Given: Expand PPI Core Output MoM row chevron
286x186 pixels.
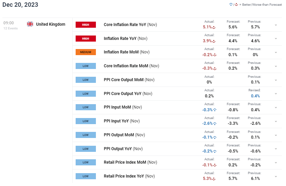Looking at the screenshot, I should pyautogui.click(x=276, y=80).
